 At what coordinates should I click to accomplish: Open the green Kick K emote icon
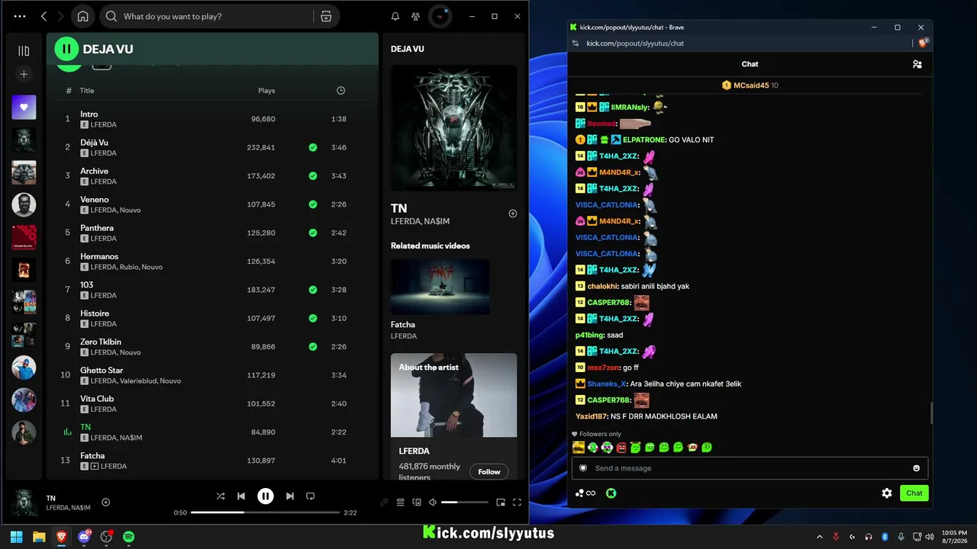pos(611,493)
